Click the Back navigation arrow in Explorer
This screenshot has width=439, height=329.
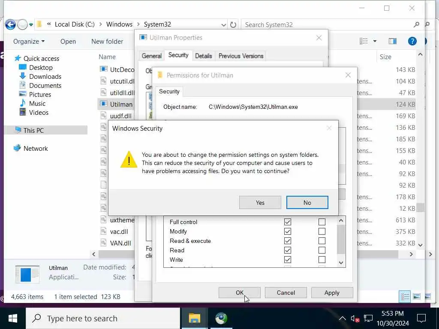click(x=10, y=24)
